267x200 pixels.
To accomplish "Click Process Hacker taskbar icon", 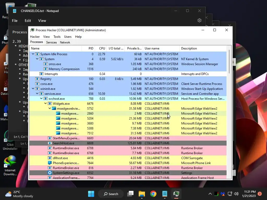I will (x=176, y=194).
